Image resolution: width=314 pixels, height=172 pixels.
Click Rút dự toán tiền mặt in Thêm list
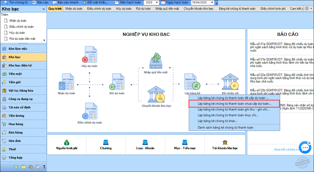tap(22, 38)
